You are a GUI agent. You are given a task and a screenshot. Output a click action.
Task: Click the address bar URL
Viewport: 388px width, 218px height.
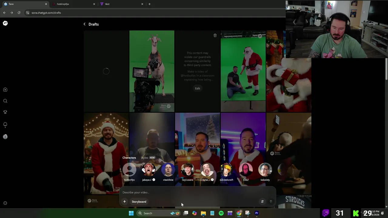point(46,13)
